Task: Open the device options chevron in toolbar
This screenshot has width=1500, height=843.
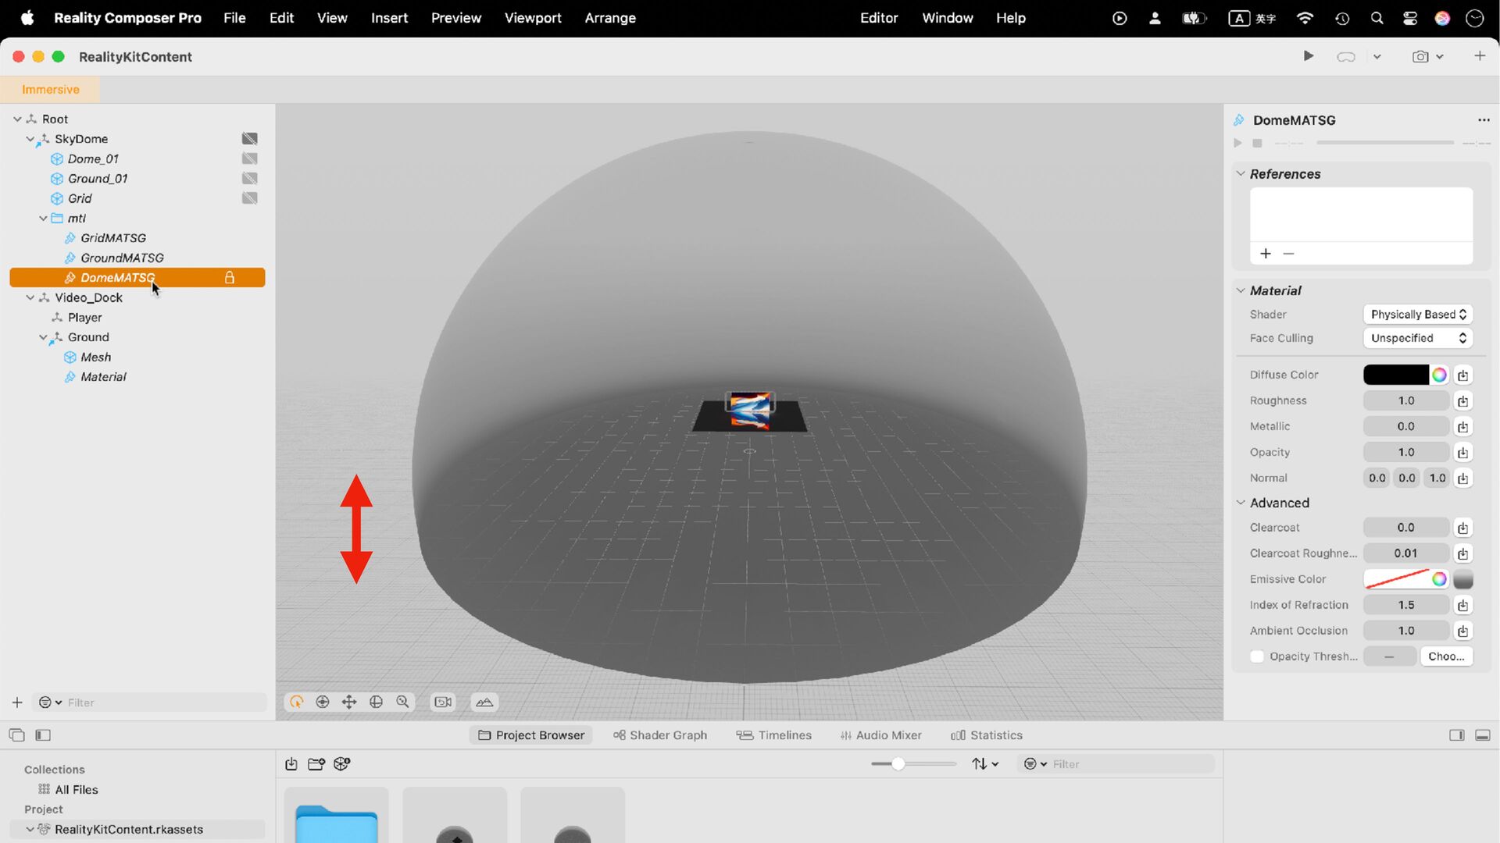Action: coord(1377,56)
